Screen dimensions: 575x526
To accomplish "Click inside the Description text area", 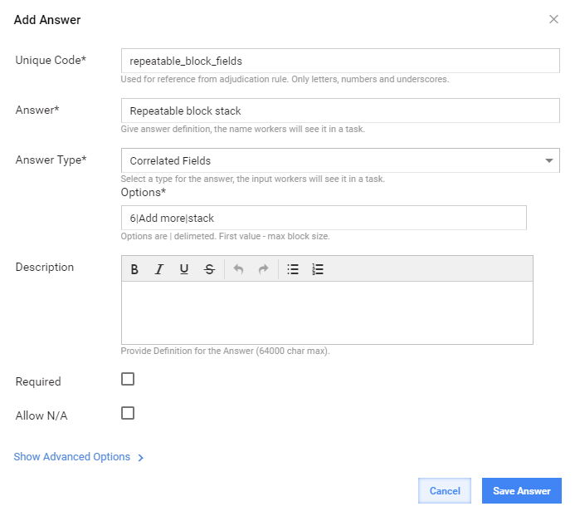I will pos(327,313).
